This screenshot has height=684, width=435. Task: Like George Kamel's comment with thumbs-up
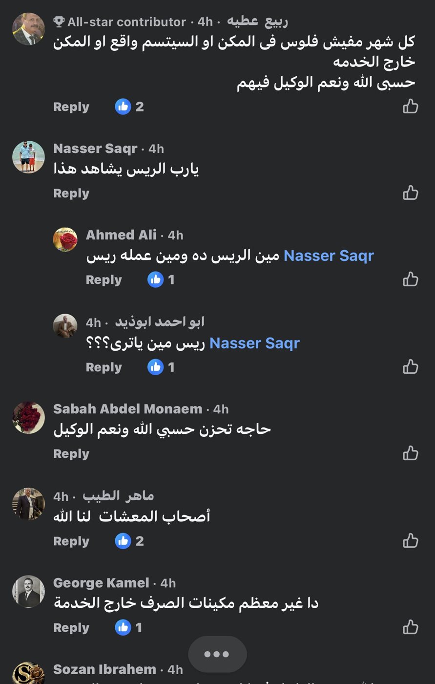[410, 627]
